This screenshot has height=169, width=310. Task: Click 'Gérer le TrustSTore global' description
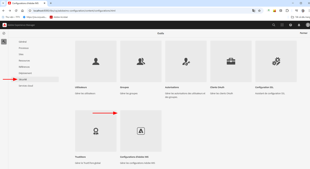[88, 163]
